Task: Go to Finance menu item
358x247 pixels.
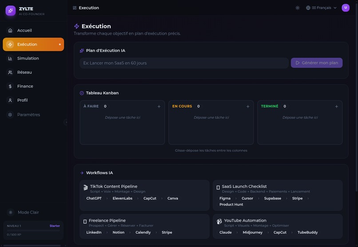Action: [x=33, y=86]
